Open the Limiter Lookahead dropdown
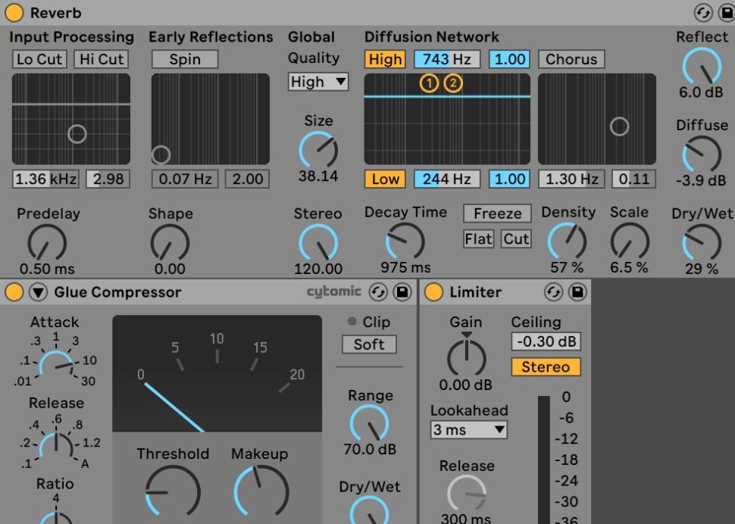 468,430
